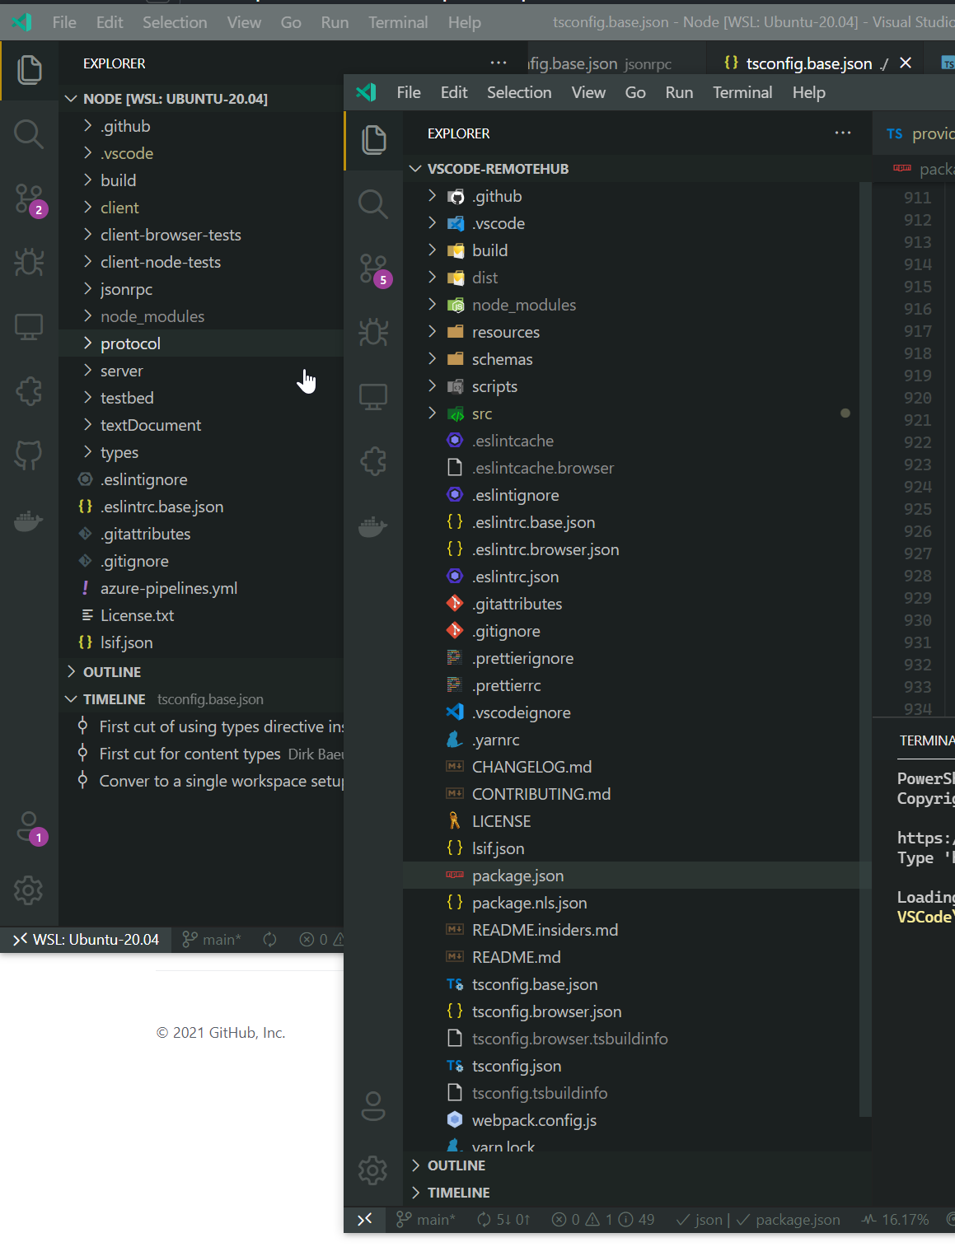Click front explorer vertical scrollbar
The width and height of the screenshot is (955, 1247).
click(865, 649)
